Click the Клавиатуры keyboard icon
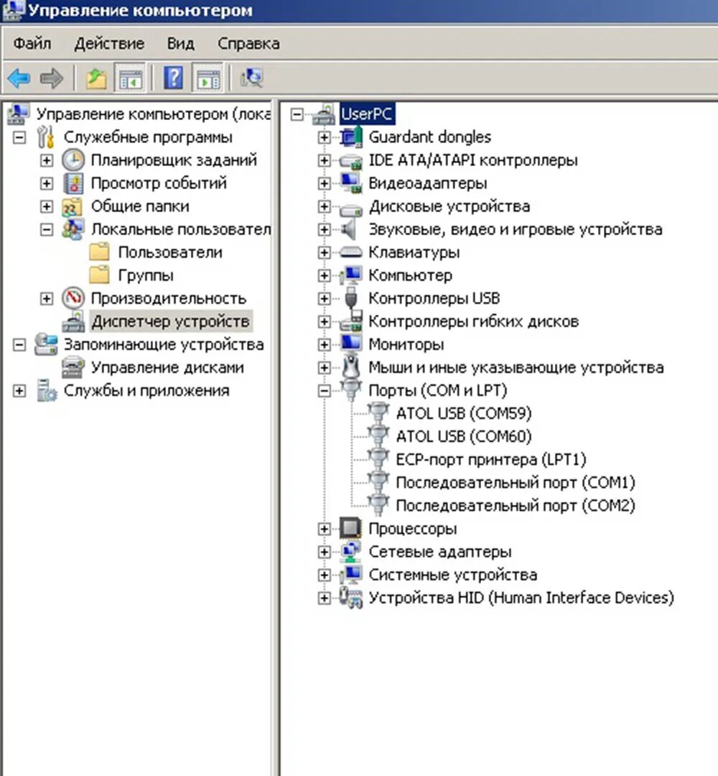 coord(350,252)
